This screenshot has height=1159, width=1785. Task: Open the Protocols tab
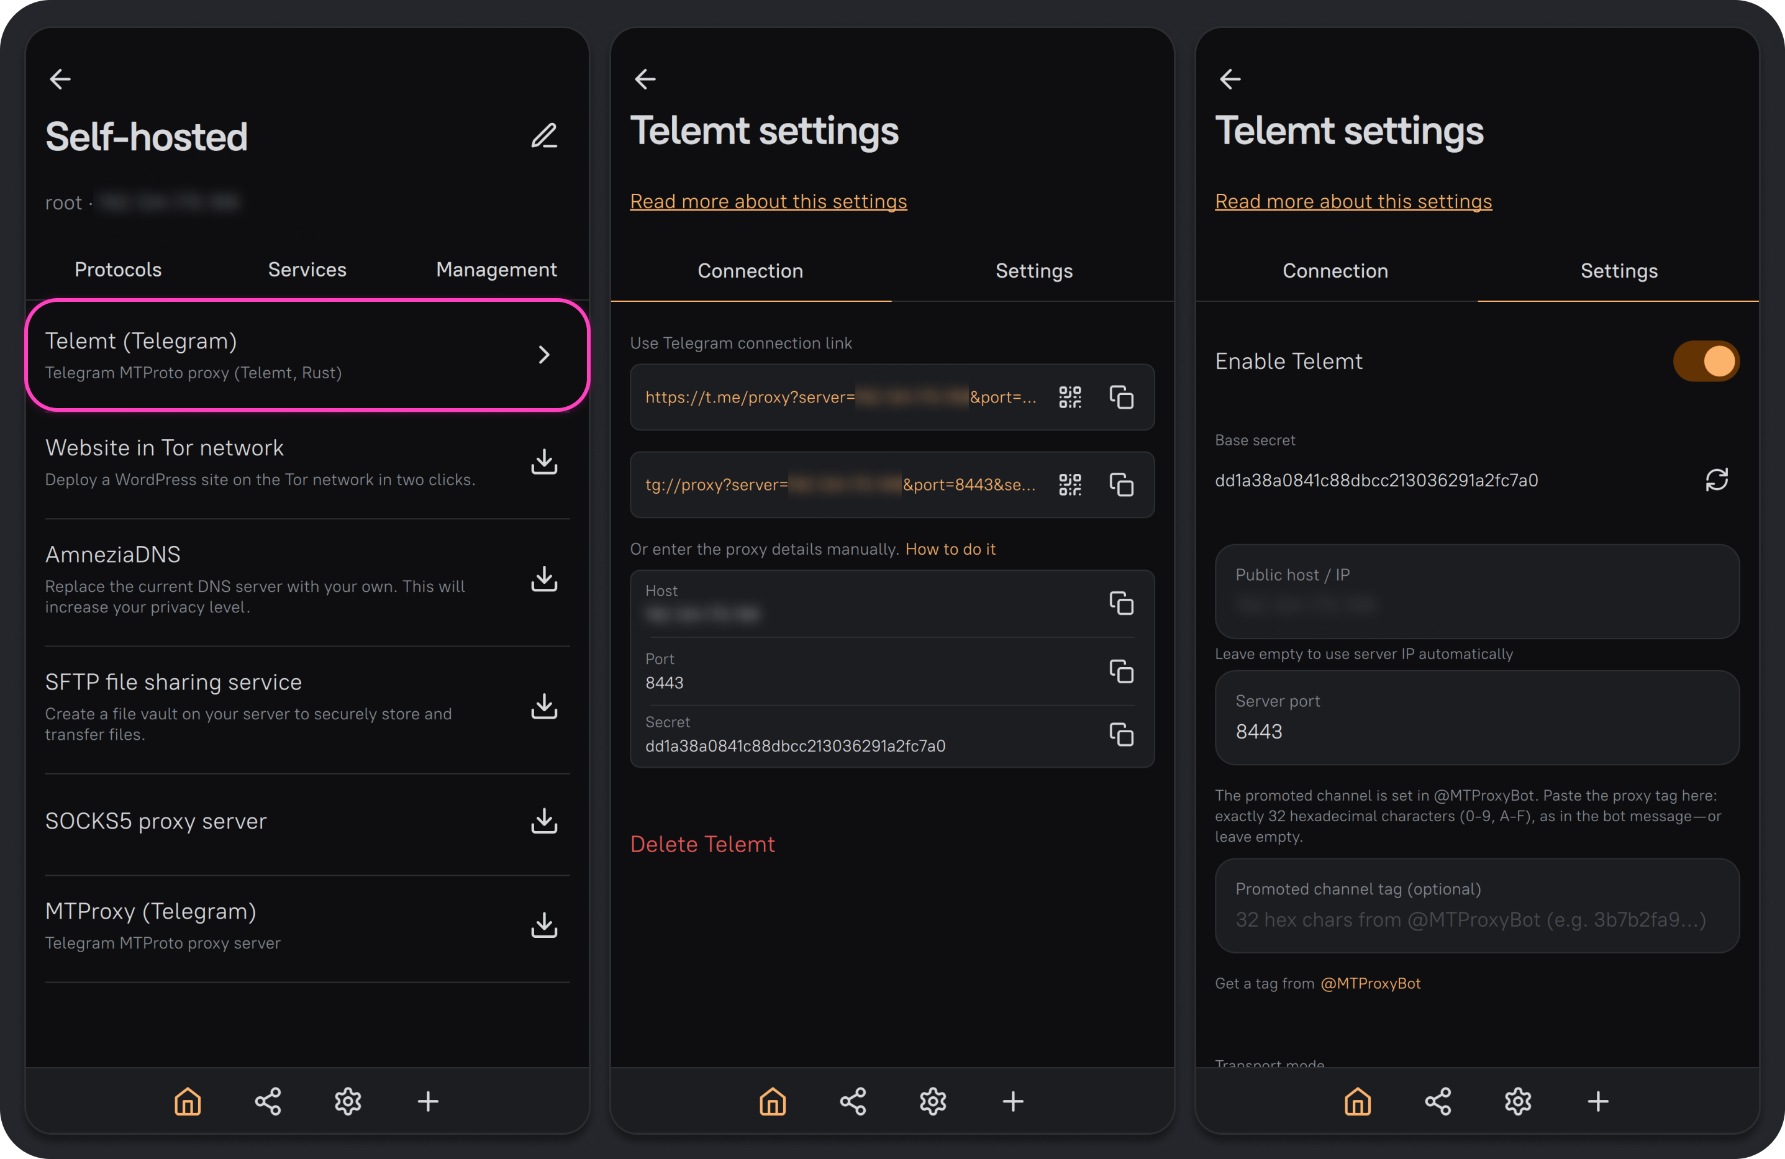point(118,270)
